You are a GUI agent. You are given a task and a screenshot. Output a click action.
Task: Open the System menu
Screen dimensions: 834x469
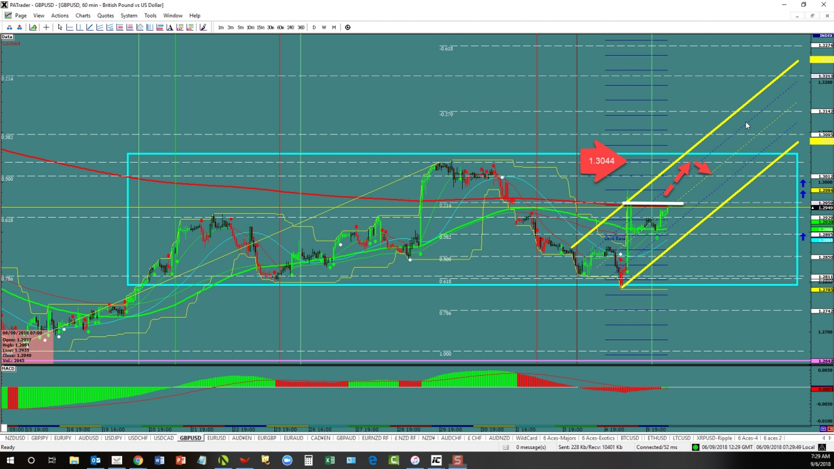[129, 16]
